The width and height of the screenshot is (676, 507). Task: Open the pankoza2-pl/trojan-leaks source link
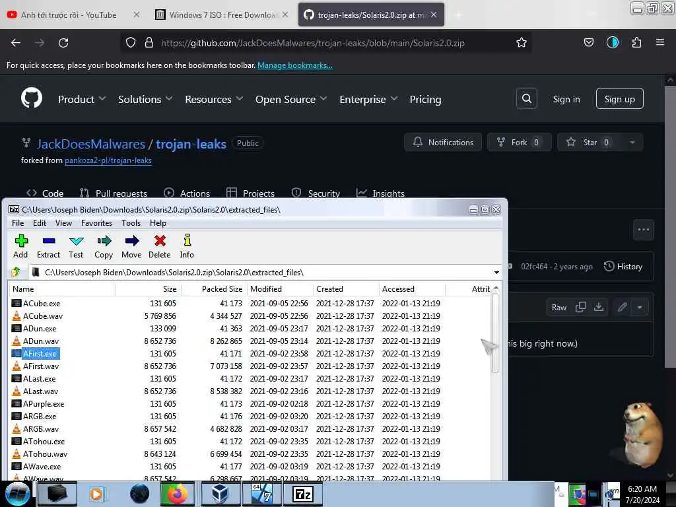pos(108,160)
